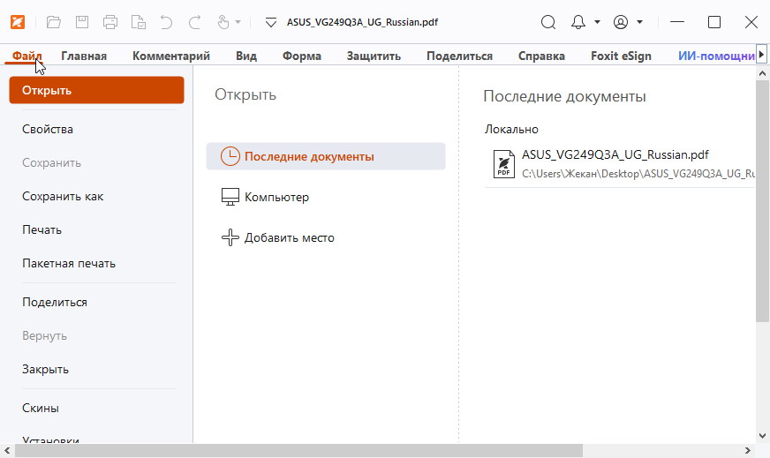
Task: Click the orange Открыть button
Action: click(x=97, y=90)
